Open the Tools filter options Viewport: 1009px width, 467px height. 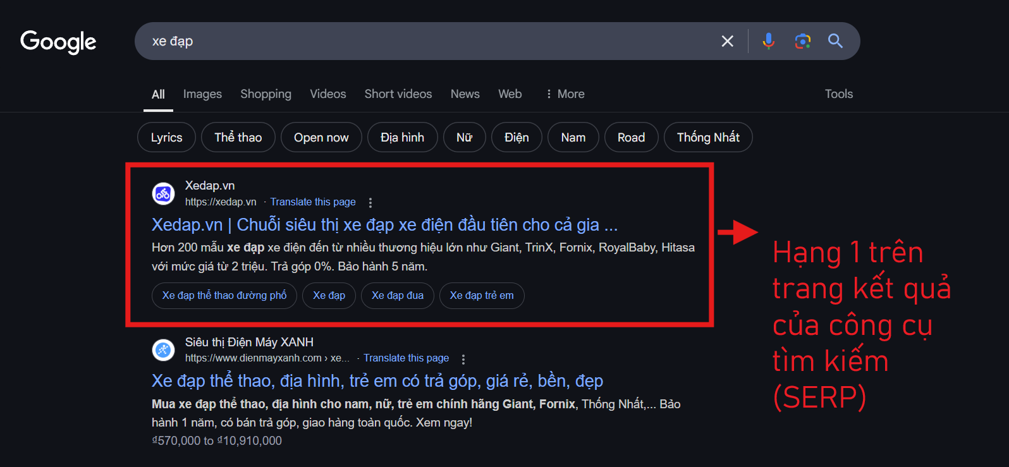point(838,94)
